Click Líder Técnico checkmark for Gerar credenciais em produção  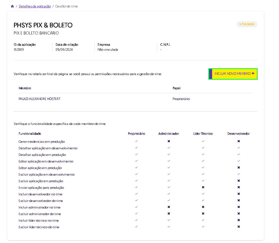point(203,141)
